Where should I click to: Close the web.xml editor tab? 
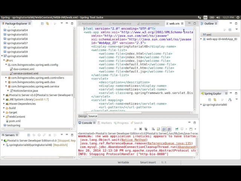click(182, 23)
